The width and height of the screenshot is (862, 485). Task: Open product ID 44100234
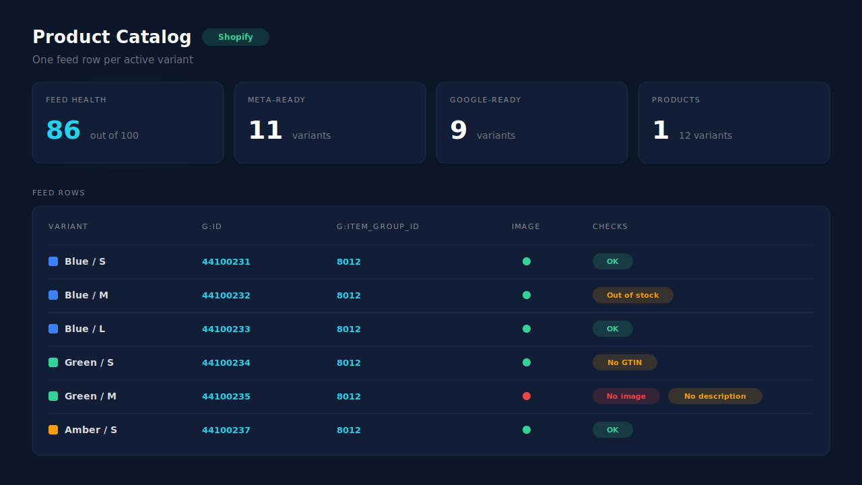[x=226, y=362]
